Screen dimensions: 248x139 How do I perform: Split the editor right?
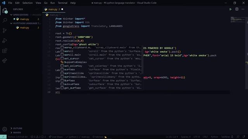point(237,9)
